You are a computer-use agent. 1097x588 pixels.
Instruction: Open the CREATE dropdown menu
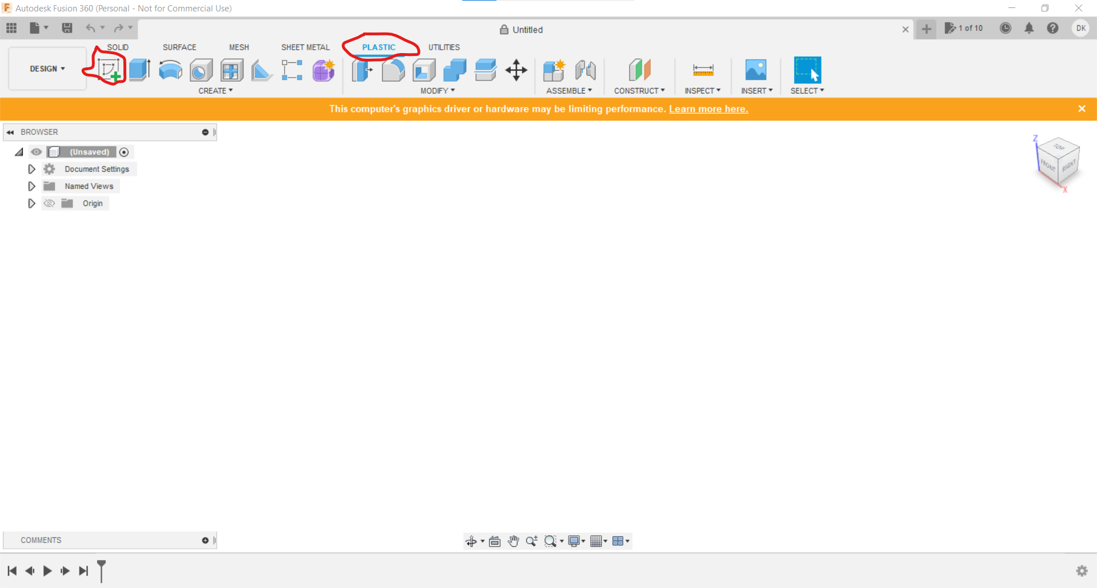(x=215, y=90)
